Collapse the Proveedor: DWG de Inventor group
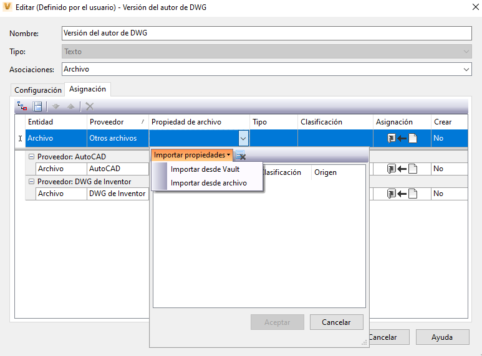The width and height of the screenshot is (482, 356). (x=31, y=181)
